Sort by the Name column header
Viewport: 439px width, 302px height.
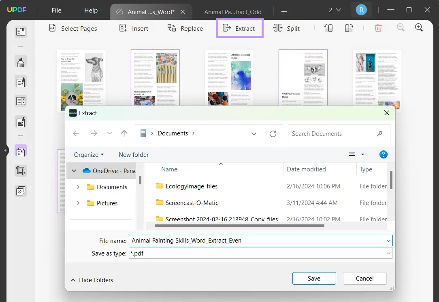(x=169, y=169)
